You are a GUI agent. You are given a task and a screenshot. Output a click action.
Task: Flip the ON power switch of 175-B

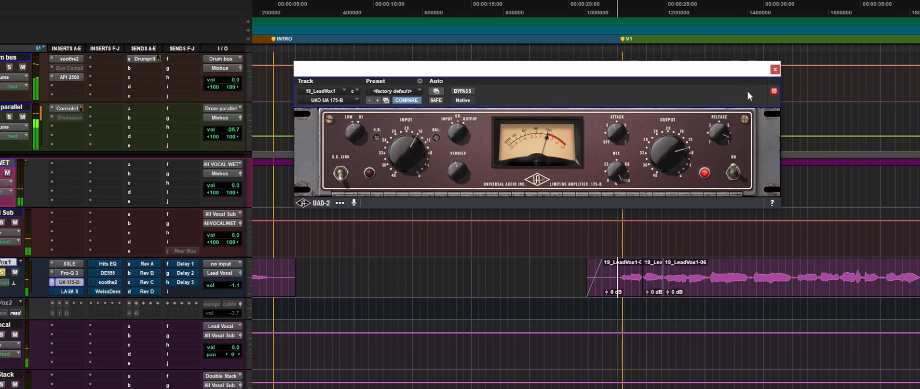733,172
